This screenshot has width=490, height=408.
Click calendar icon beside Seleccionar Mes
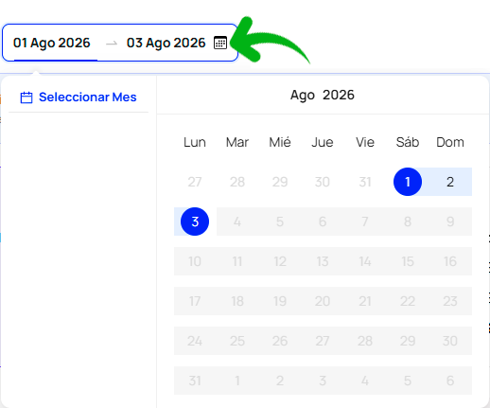[x=26, y=98]
